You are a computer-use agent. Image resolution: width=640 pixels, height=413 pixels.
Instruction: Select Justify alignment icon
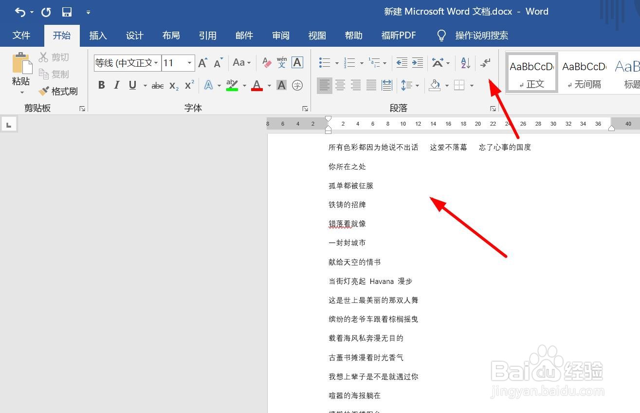point(371,85)
